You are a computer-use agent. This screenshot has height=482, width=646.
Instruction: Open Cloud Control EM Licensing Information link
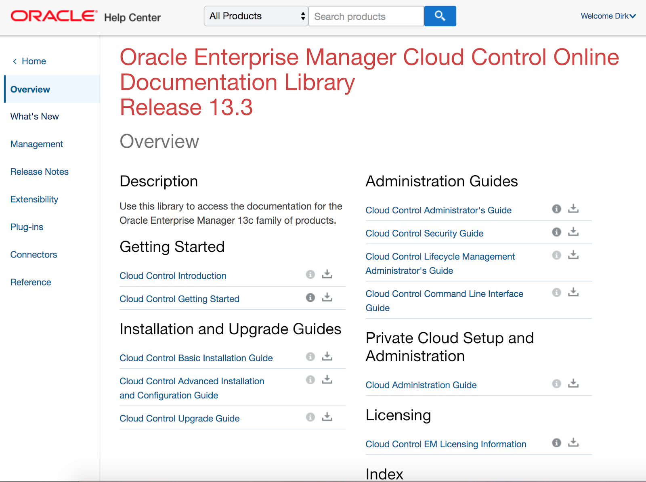click(x=446, y=444)
